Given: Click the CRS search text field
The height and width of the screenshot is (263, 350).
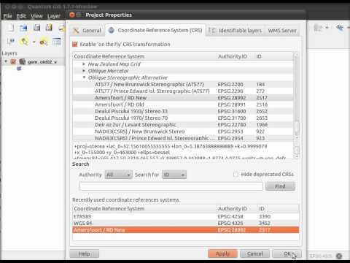Looking at the screenshot, I should [171, 186].
